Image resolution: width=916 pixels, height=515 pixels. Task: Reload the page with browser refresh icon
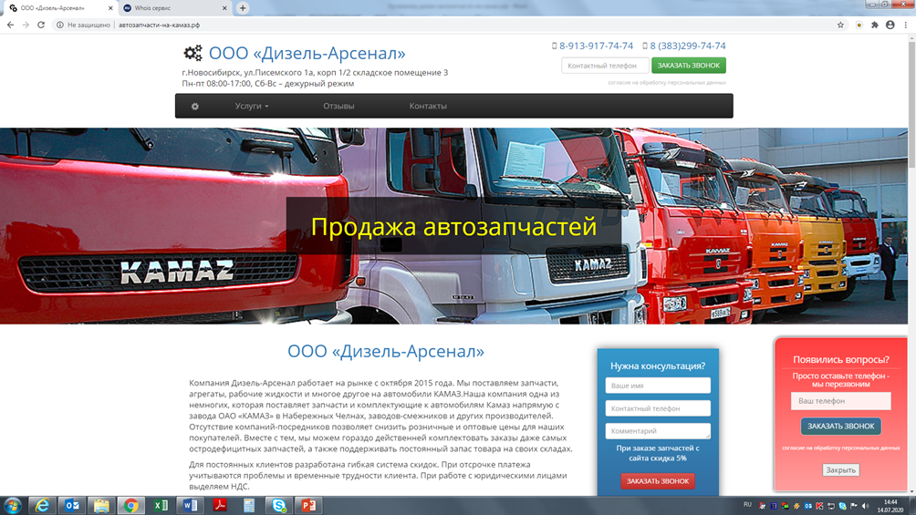tap(41, 25)
